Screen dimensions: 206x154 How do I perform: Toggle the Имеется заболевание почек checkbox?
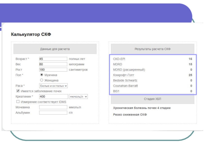coord(18,91)
